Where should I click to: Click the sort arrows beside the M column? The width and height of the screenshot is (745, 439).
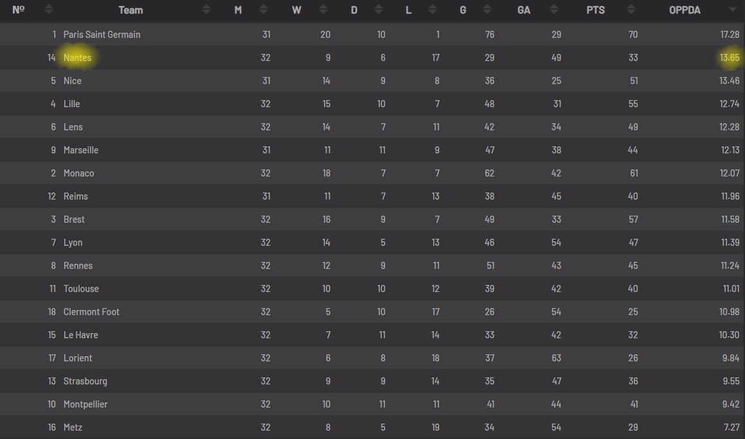[262, 10]
